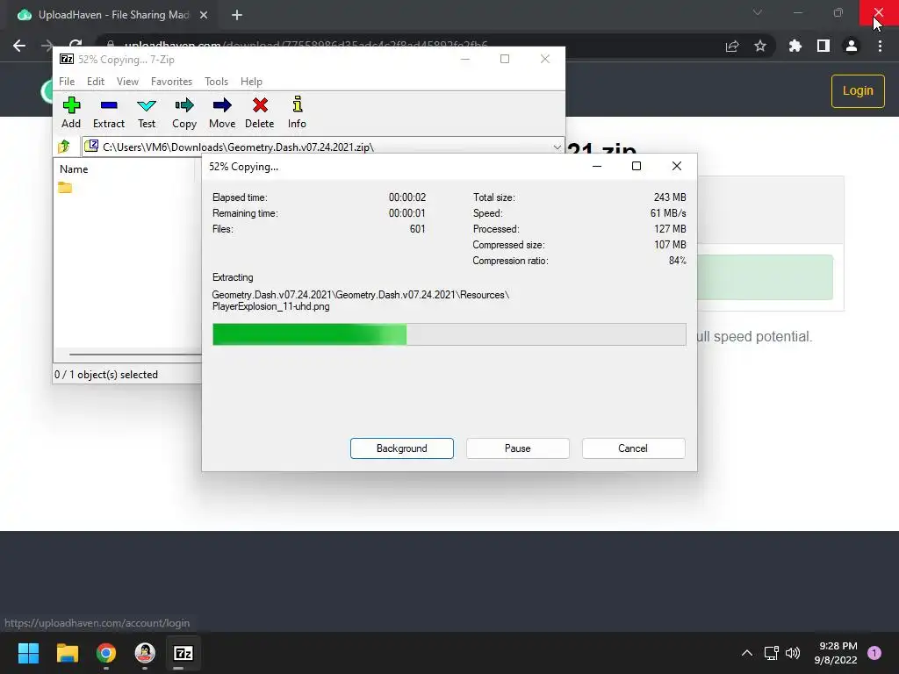Expand the 7-Zip address path dropdown
Screen dimensions: 899x674
(557, 147)
